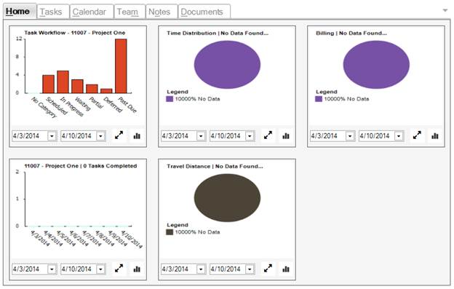The height and width of the screenshot is (289, 454).
Task: Click the dark Travel Distance pie chart
Action: 227,198
